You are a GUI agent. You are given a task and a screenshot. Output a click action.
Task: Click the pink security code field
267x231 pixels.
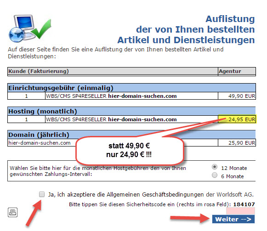(240, 211)
